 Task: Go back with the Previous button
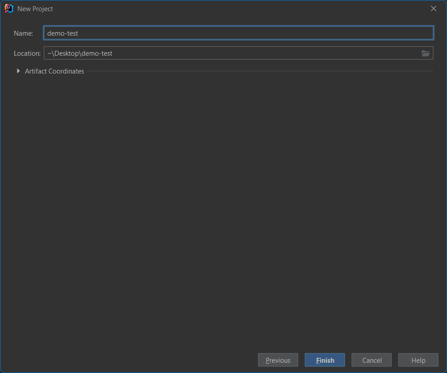pyautogui.click(x=278, y=360)
